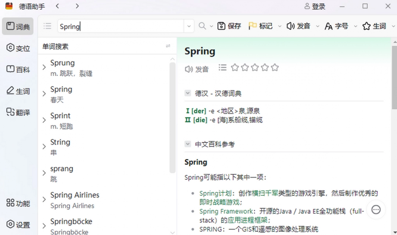Open the 百科 encyclopedia panel
The image size is (397, 235).
[x=18, y=69]
